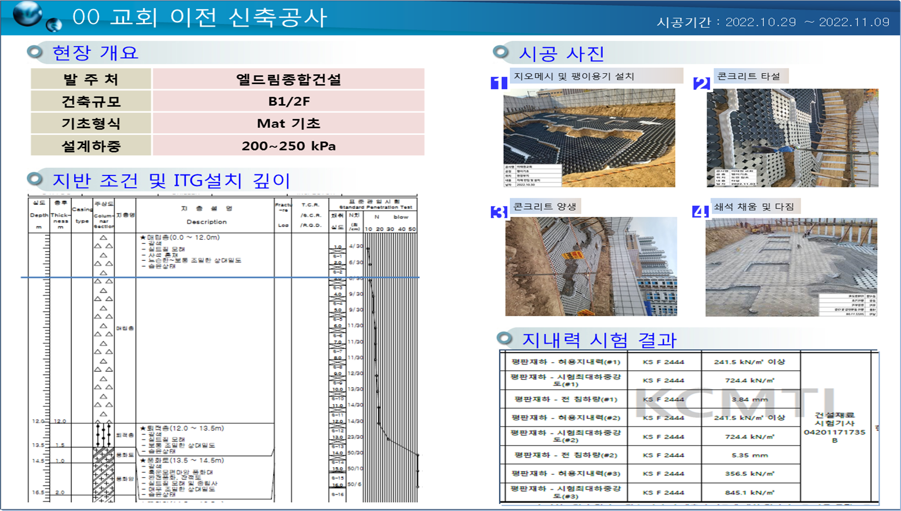The image size is (901, 511).
Task: Open the geomesh installation photo
Action: click(589, 138)
